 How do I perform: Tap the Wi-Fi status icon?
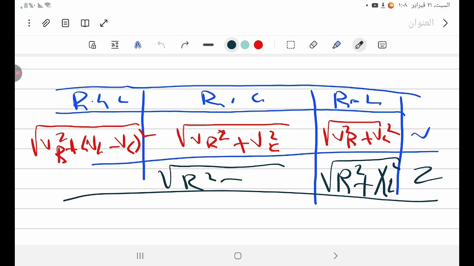click(48, 5)
